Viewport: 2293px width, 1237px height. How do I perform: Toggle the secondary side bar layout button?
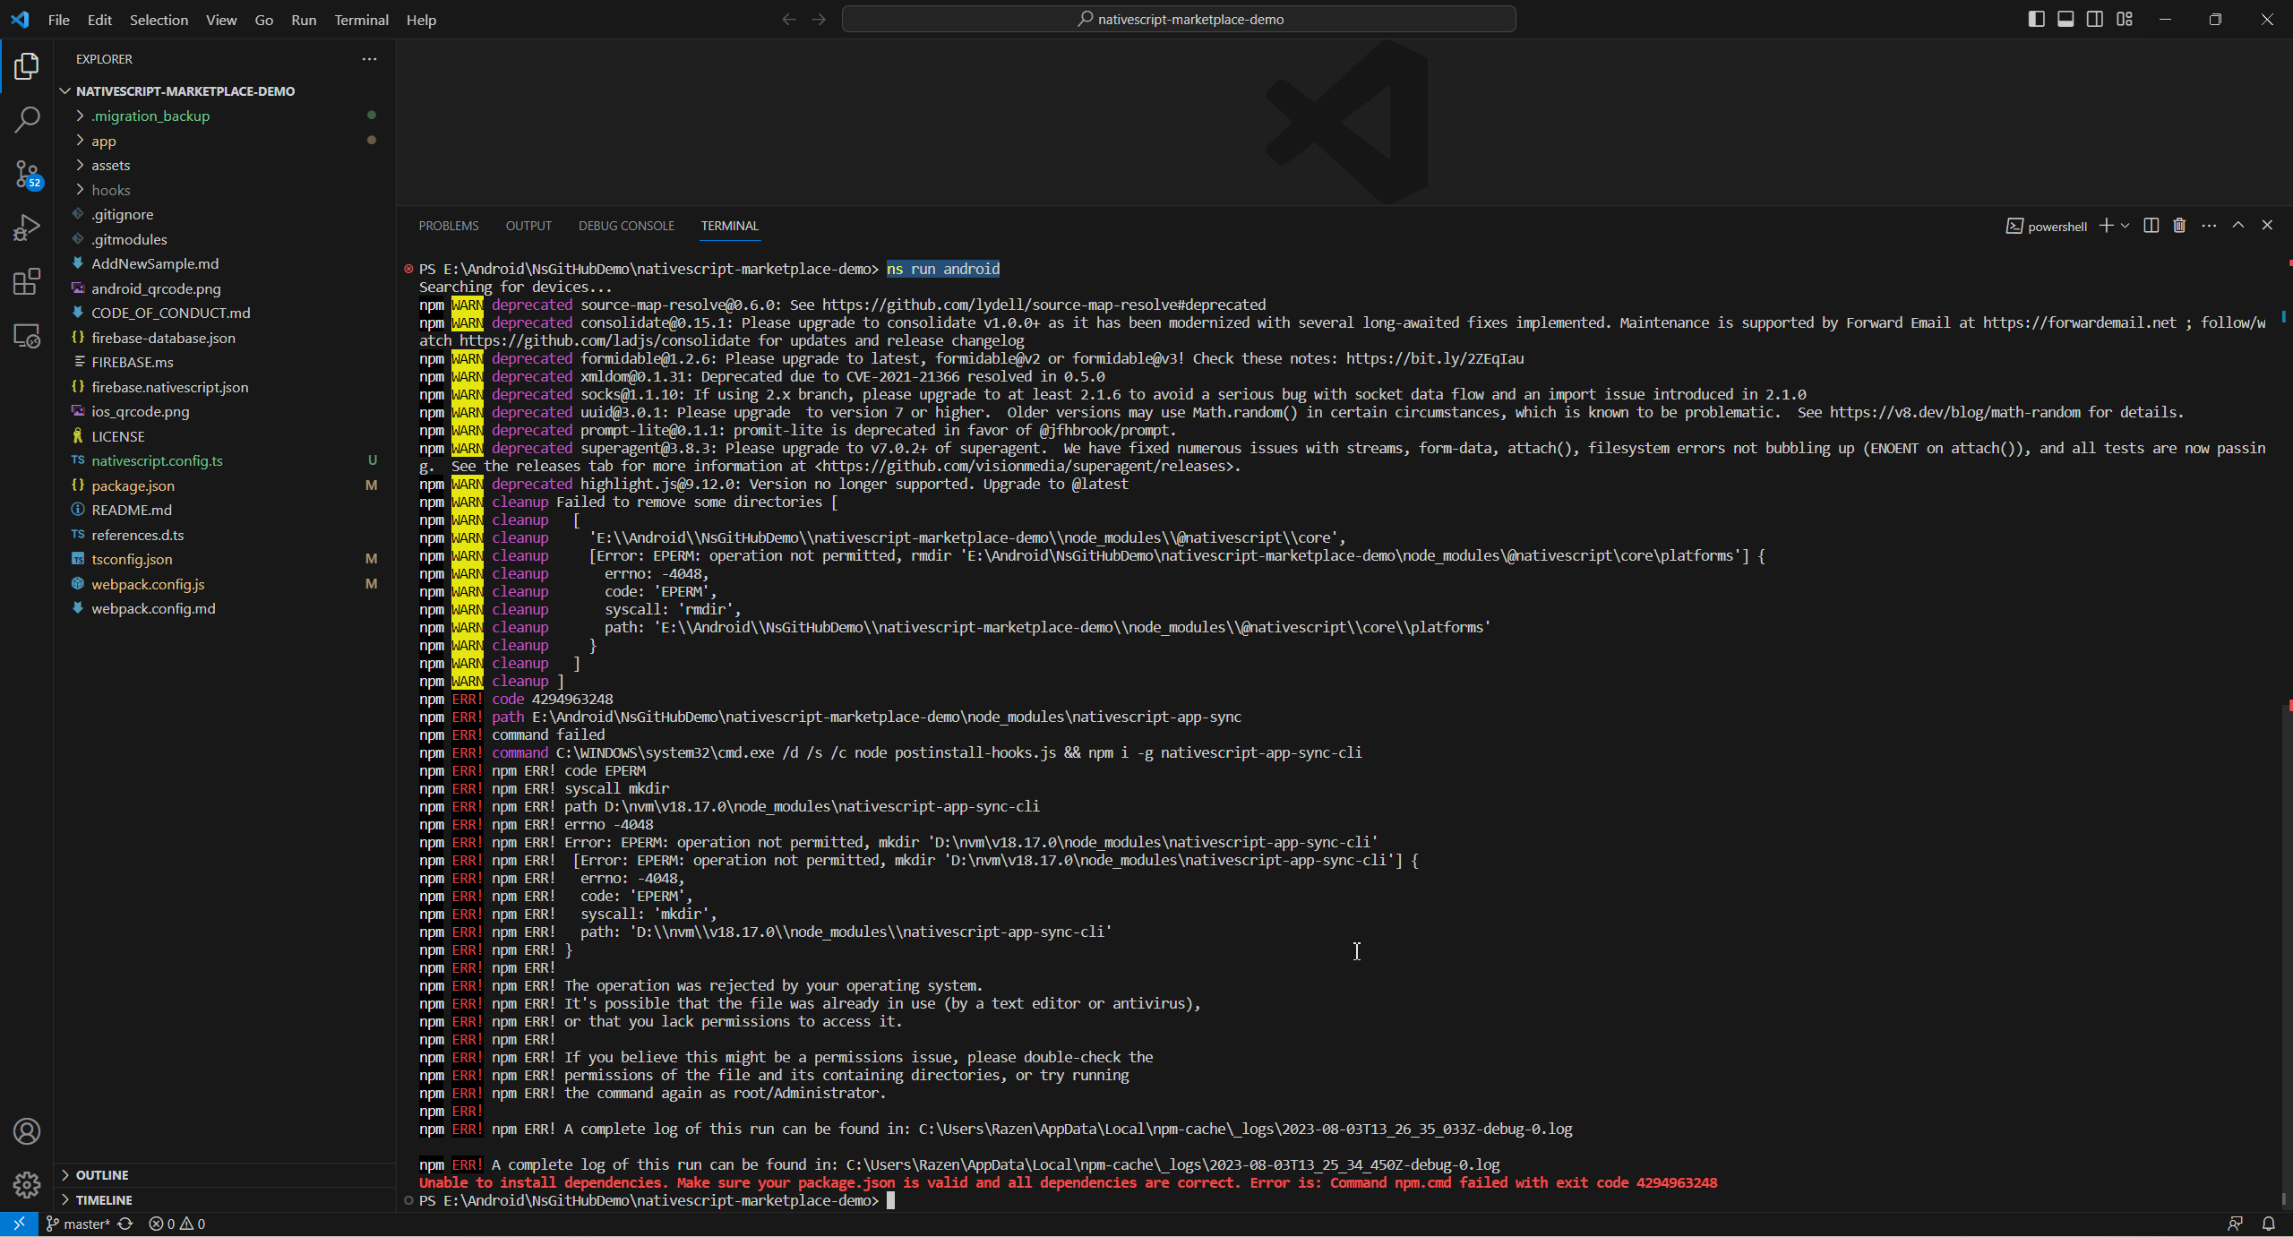pos(2095,19)
